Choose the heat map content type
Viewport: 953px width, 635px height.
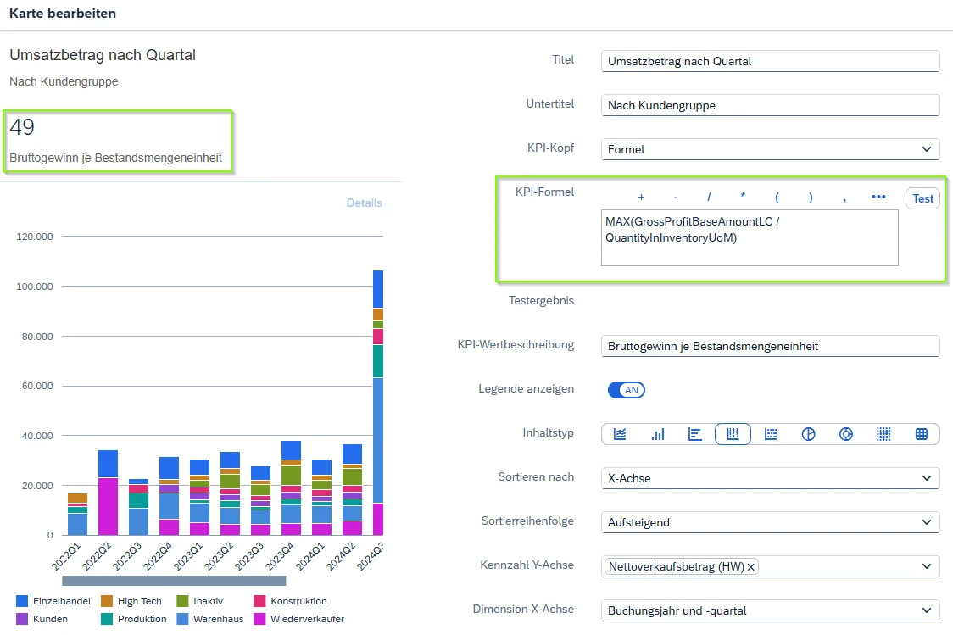883,434
